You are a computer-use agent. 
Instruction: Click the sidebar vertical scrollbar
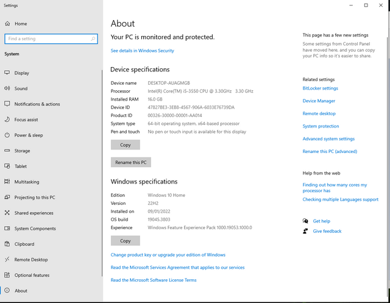tap(102, 173)
